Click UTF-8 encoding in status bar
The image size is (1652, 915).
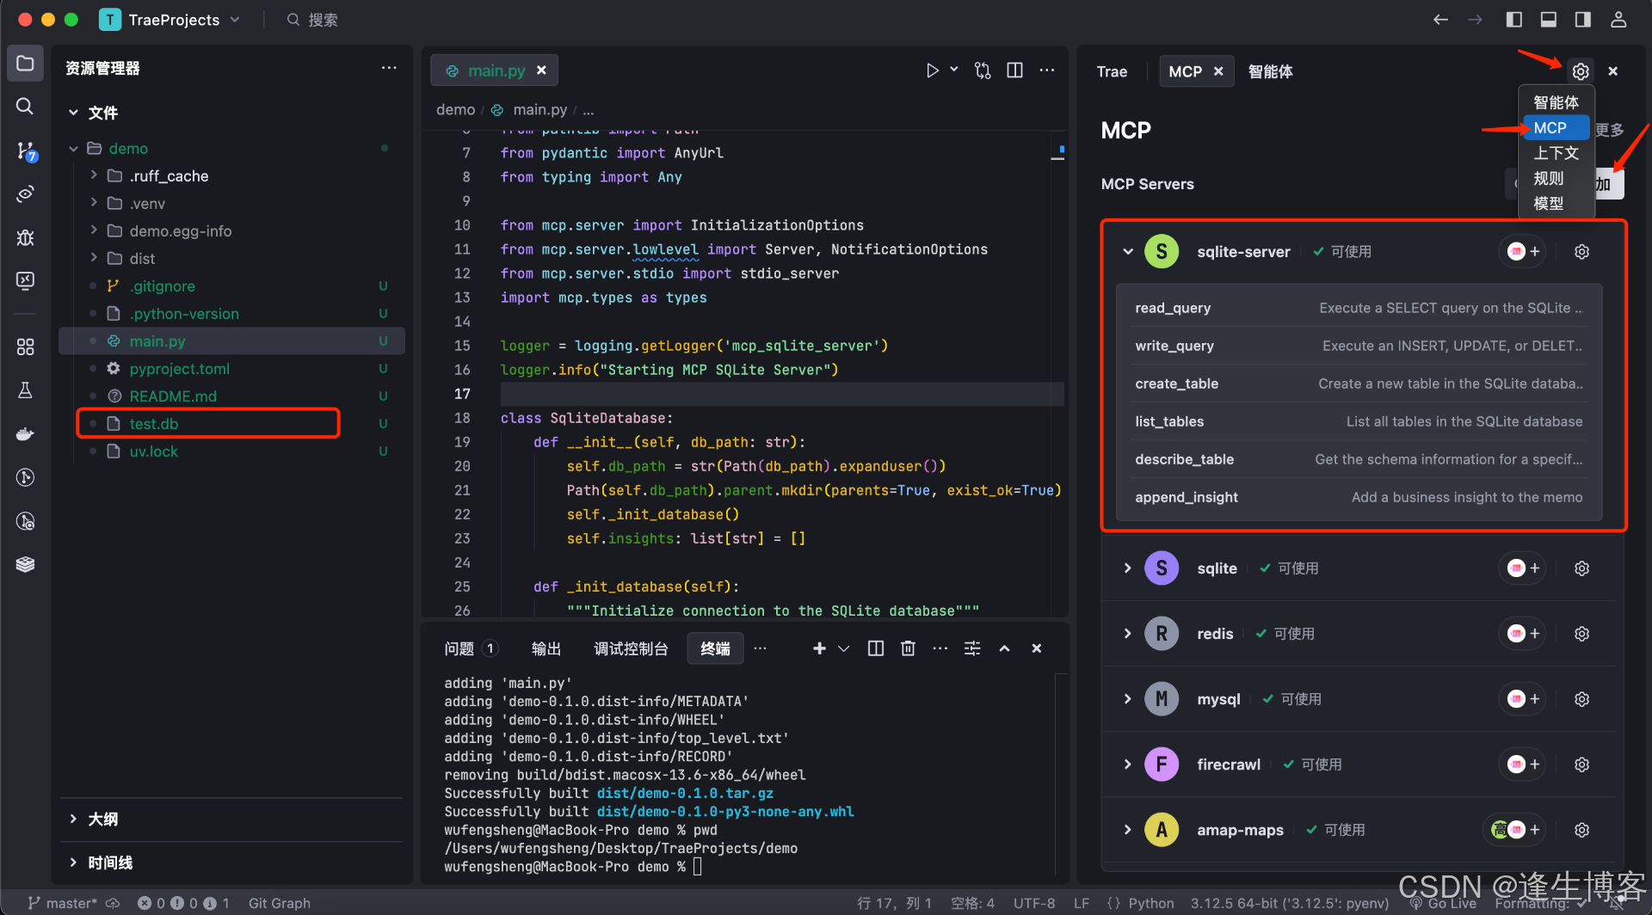pyautogui.click(x=1033, y=903)
